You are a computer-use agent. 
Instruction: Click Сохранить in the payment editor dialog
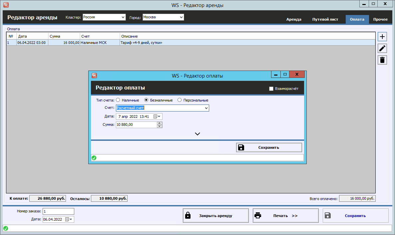[x=269, y=147]
